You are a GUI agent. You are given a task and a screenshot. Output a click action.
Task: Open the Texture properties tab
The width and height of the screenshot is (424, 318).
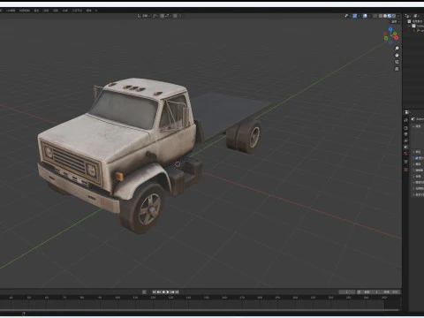(x=405, y=170)
